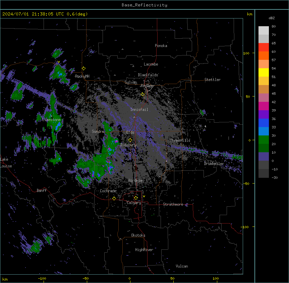Click the Drumheller label

[x=214, y=164]
